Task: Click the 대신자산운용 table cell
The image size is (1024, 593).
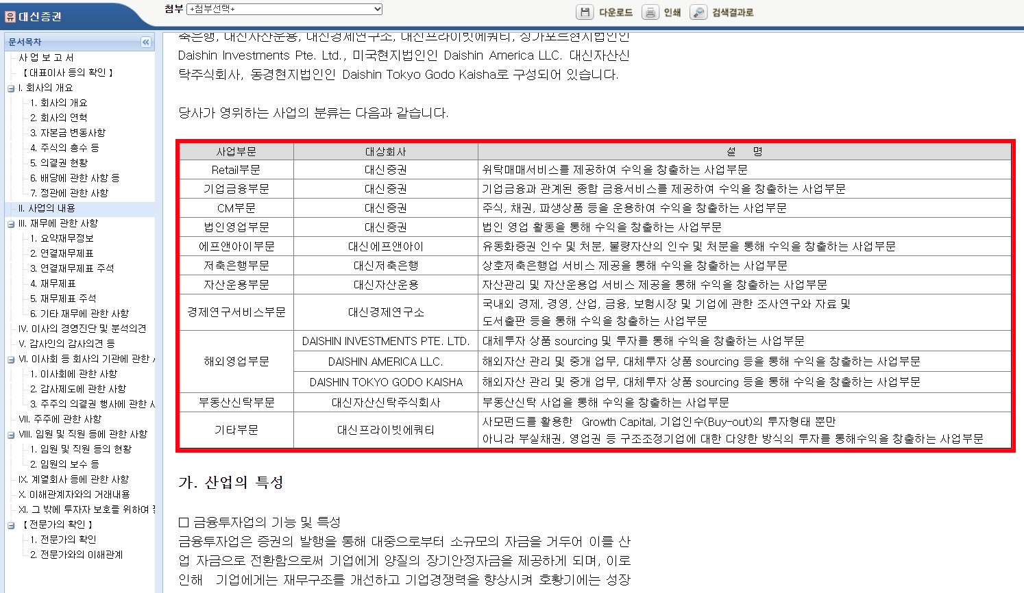Action: click(x=386, y=285)
